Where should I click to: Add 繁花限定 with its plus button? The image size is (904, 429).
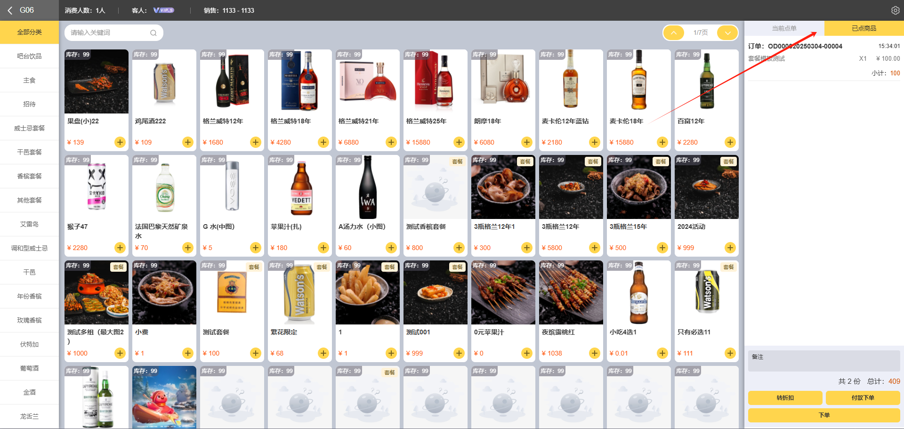pos(323,353)
